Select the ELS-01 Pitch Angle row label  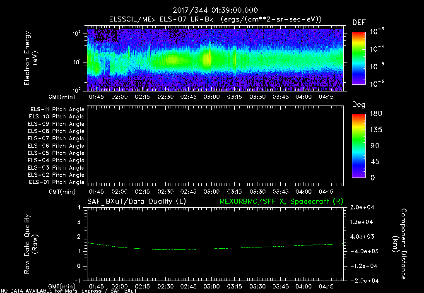pyautogui.click(x=57, y=182)
